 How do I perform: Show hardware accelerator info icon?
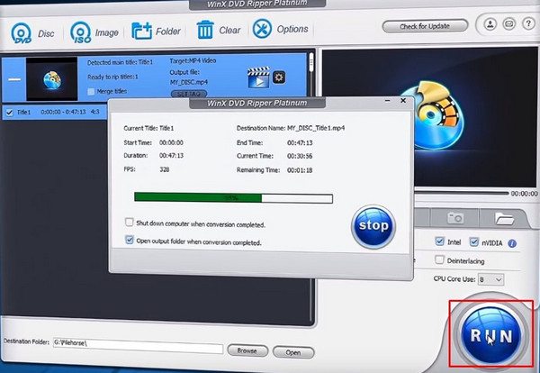(512, 243)
